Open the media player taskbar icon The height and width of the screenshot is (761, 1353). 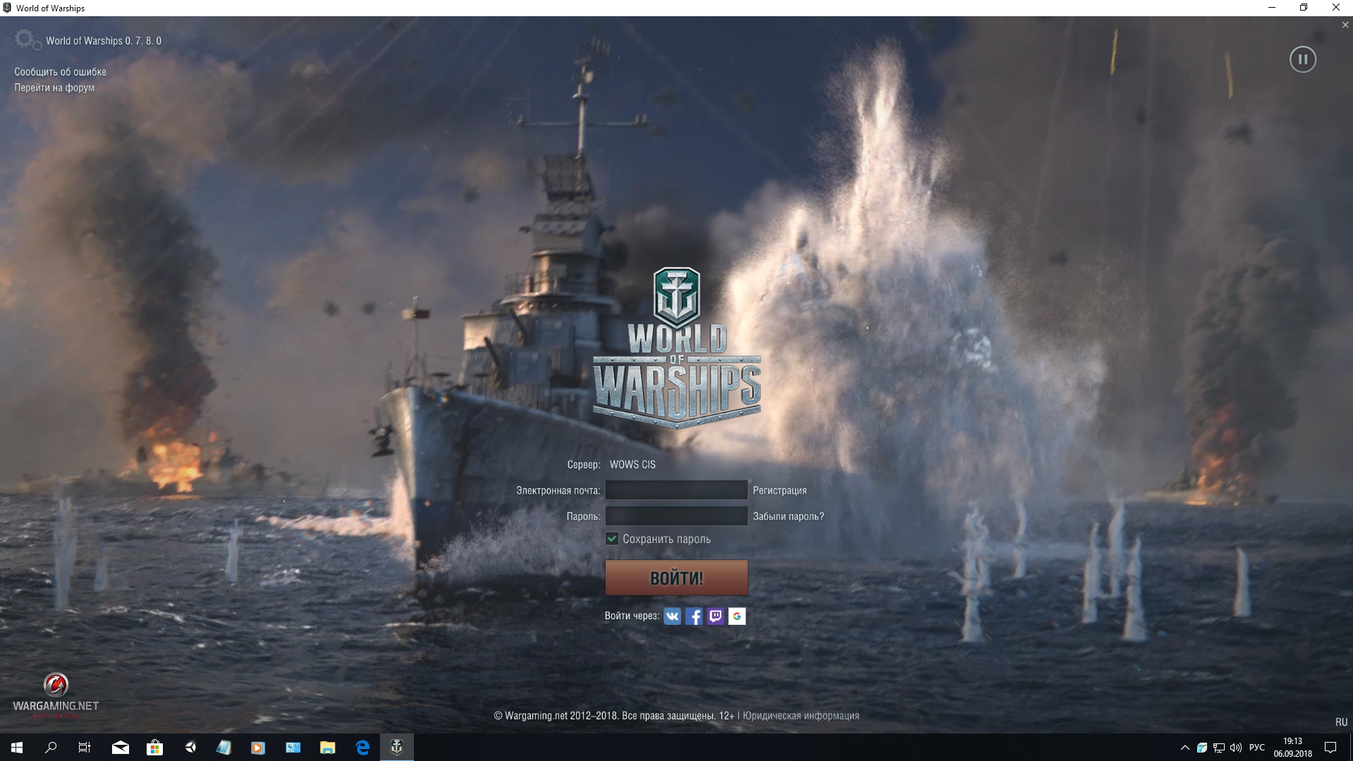(258, 748)
